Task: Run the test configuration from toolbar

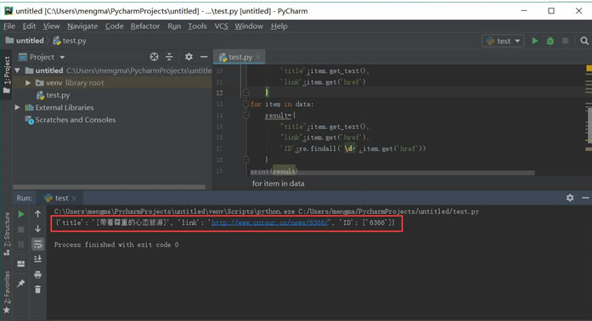Action: click(x=535, y=41)
